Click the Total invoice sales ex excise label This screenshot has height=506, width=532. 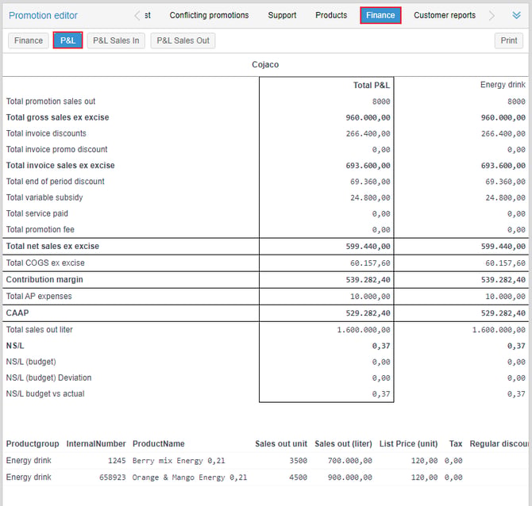[x=60, y=165]
